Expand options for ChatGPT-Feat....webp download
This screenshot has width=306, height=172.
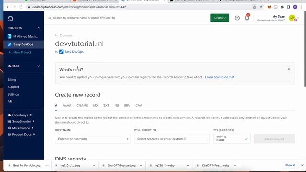(235, 165)
